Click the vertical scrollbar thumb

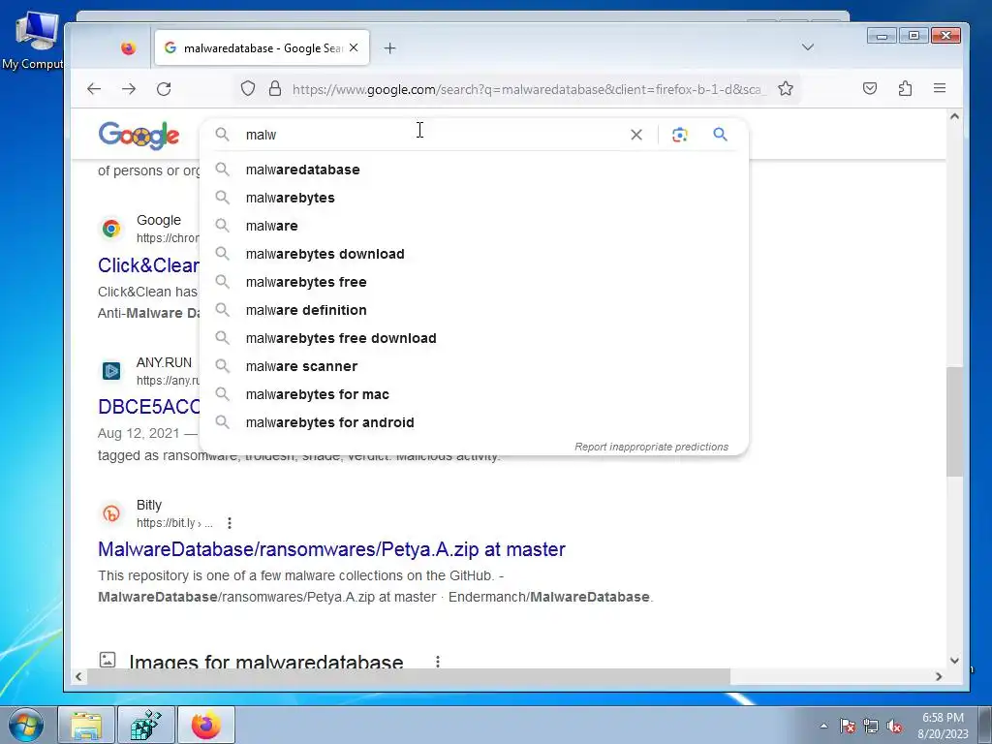point(954,422)
